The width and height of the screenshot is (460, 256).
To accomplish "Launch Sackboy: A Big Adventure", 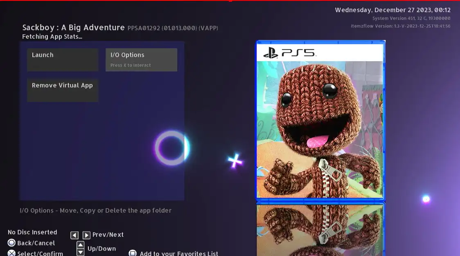I will (63, 60).
